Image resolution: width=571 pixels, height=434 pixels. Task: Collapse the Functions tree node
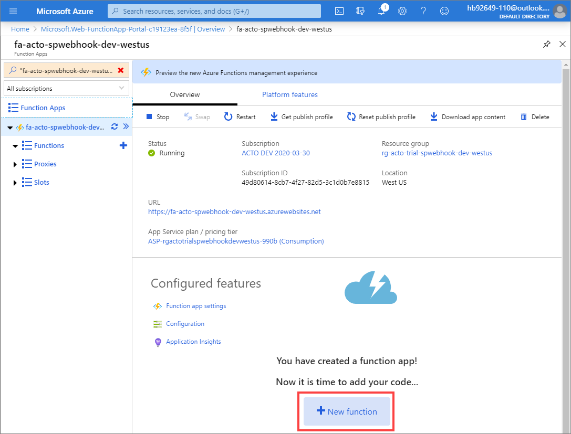(15, 146)
